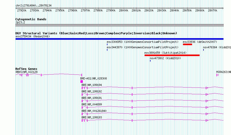The image size is (231, 135).
Task: Click the 27920k ruler tick label
Action: click(22, 10)
